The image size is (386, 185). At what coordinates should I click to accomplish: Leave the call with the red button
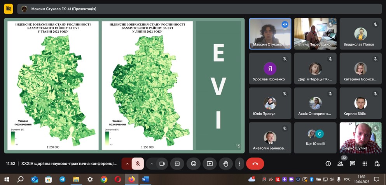point(255,164)
